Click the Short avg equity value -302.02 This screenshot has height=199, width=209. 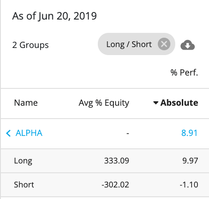coord(115,185)
